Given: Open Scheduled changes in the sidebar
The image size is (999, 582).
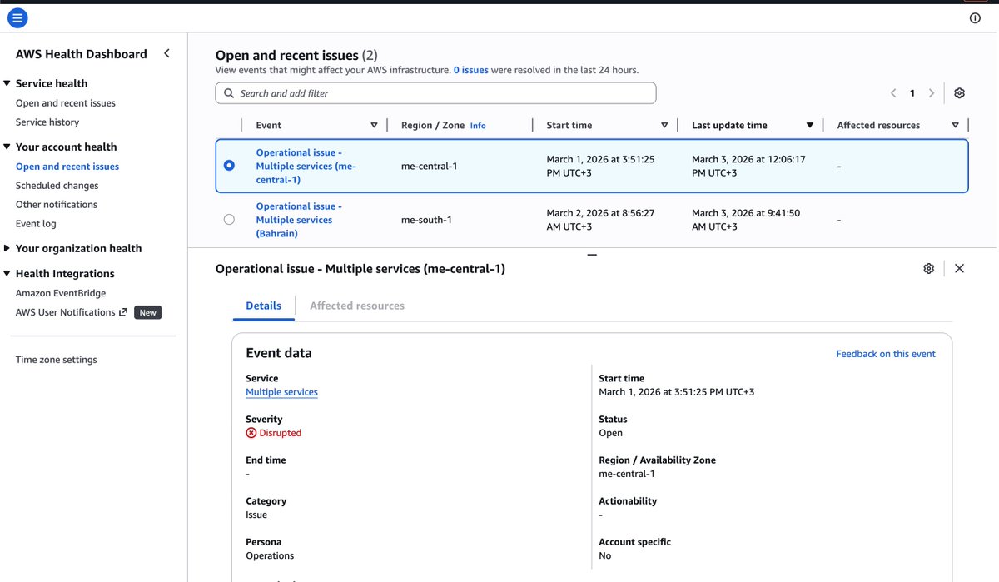Looking at the screenshot, I should click(57, 186).
